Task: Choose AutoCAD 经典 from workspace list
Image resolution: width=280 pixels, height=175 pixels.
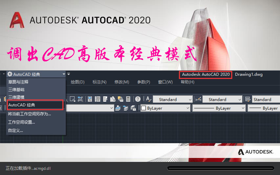Action: tap(35, 105)
